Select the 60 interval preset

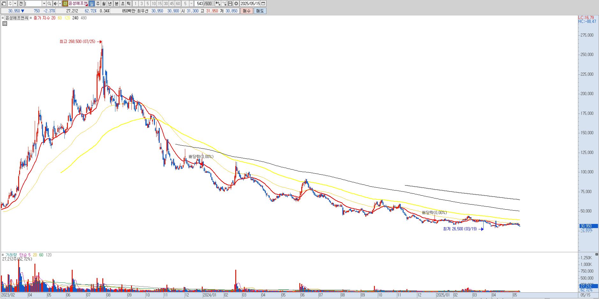click(x=178, y=3)
